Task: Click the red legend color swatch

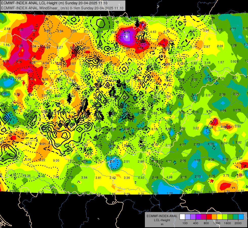Action: tap(209, 217)
